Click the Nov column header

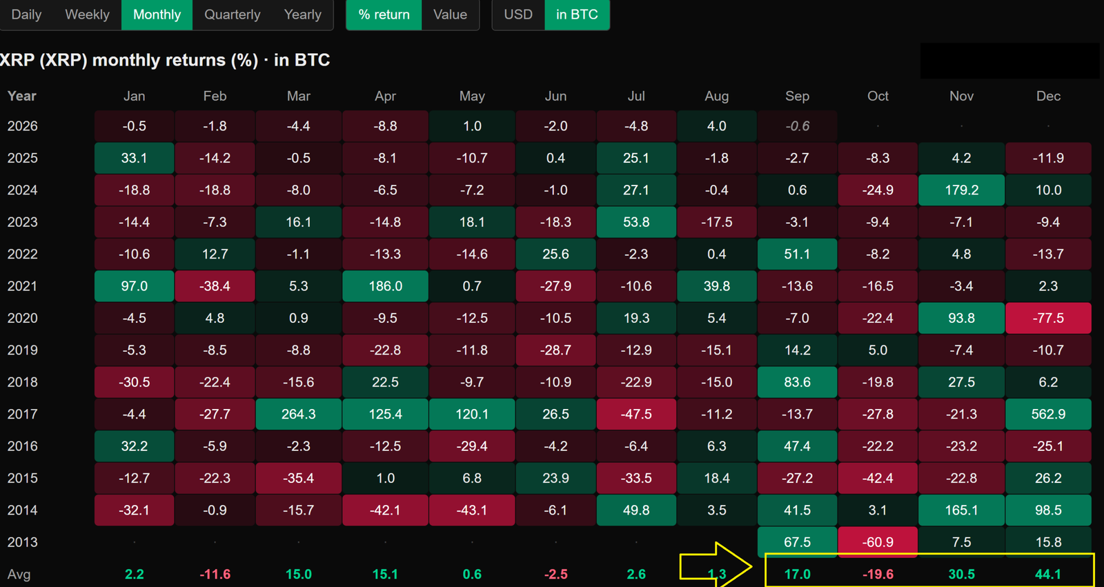(961, 96)
